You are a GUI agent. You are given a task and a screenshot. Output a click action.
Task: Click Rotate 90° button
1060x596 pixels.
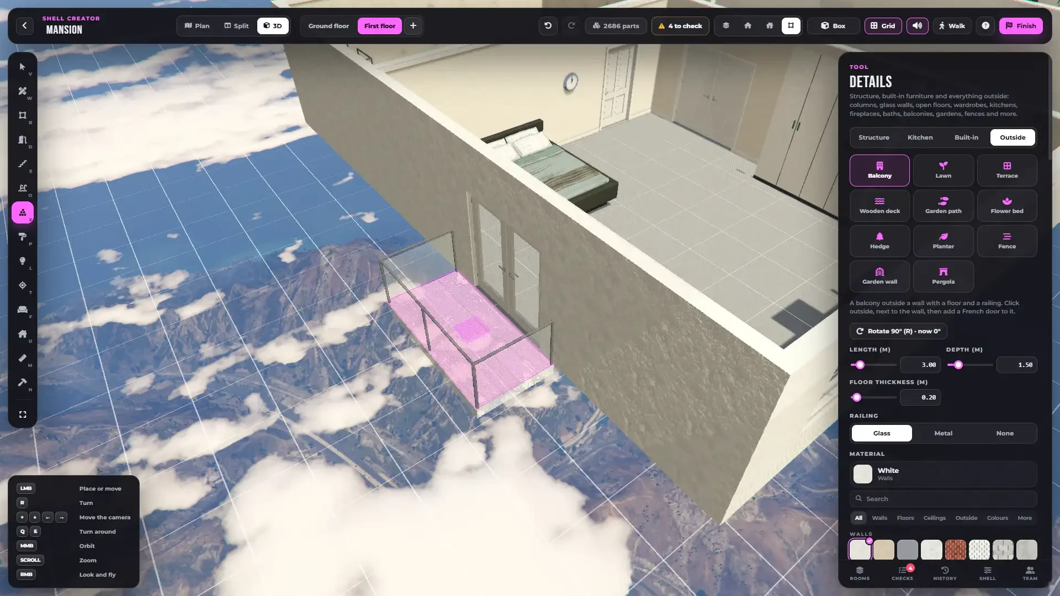[x=898, y=331]
